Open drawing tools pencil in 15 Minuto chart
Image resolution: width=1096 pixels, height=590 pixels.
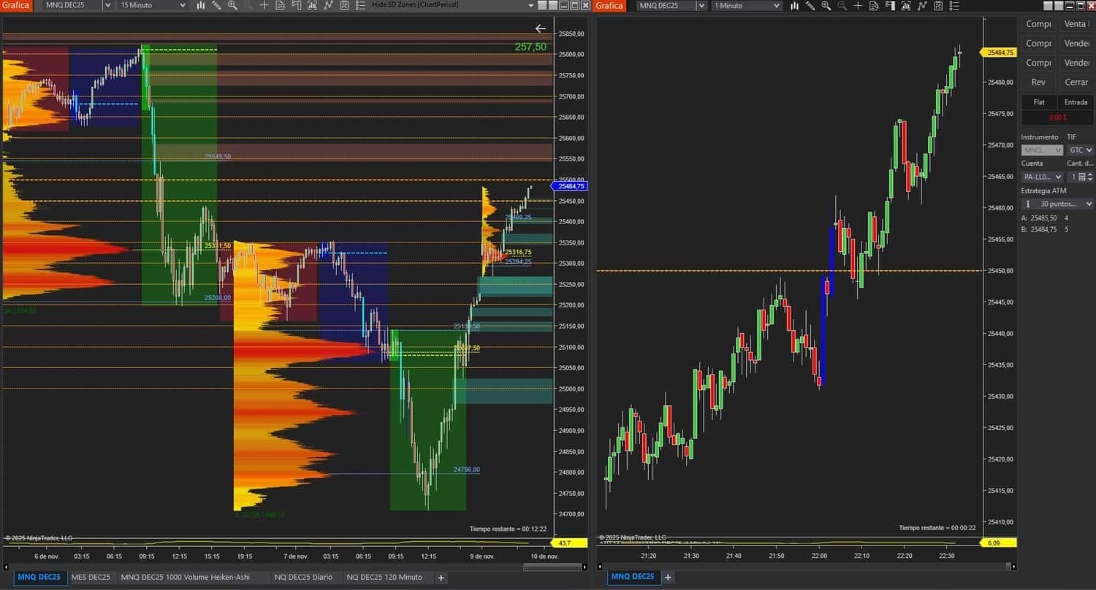pos(217,5)
